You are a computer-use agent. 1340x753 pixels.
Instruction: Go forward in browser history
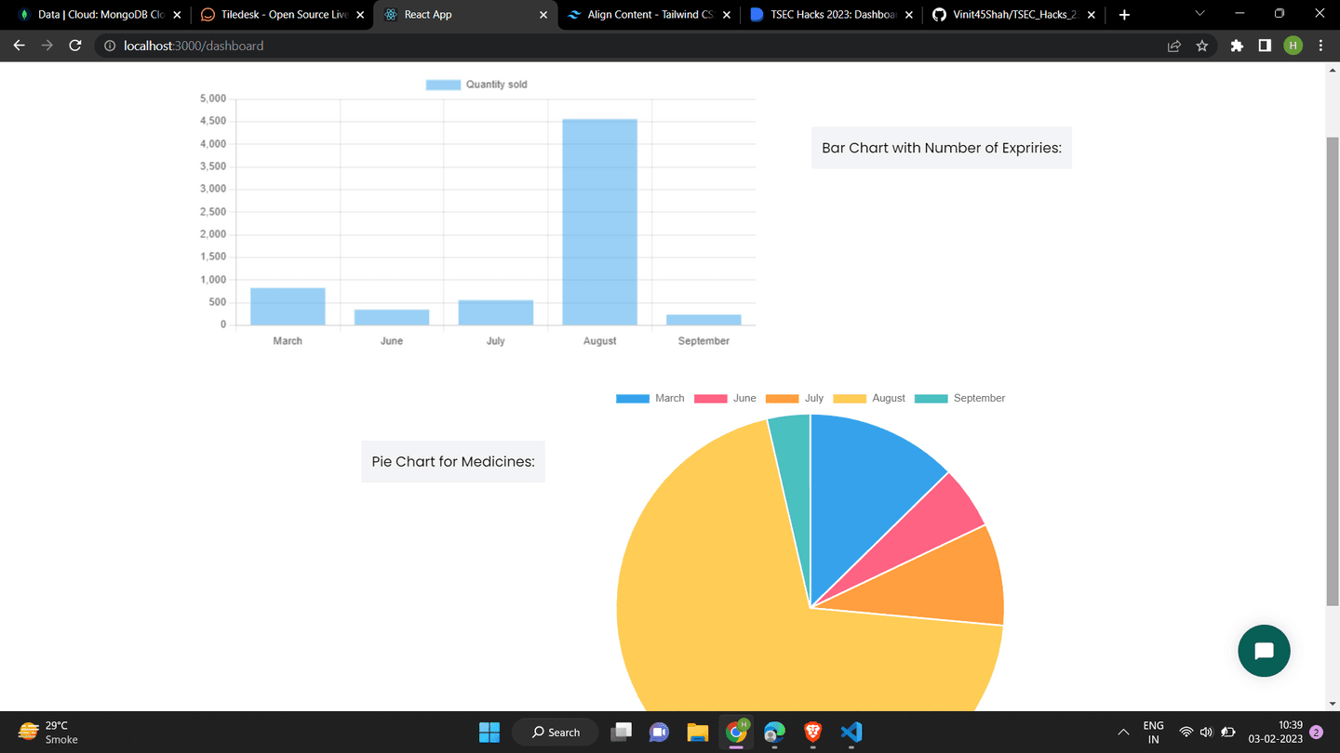(47, 46)
